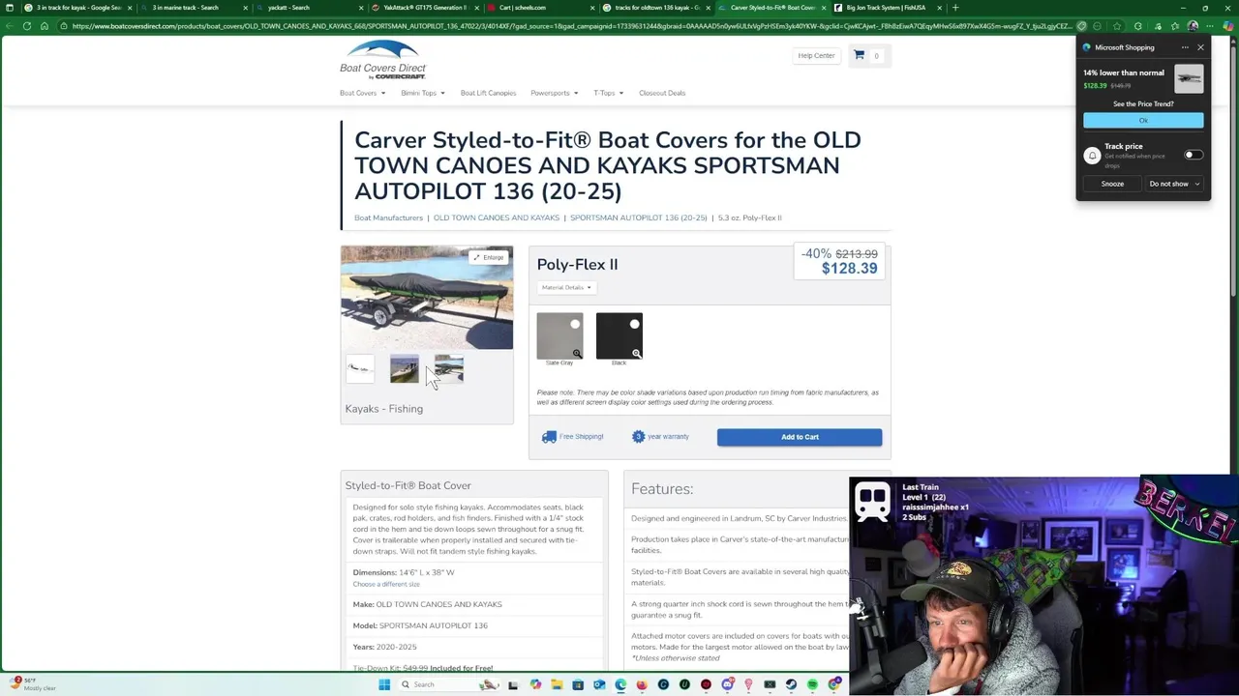View the first product thumbnail
The width and height of the screenshot is (1239, 696).
(x=360, y=368)
